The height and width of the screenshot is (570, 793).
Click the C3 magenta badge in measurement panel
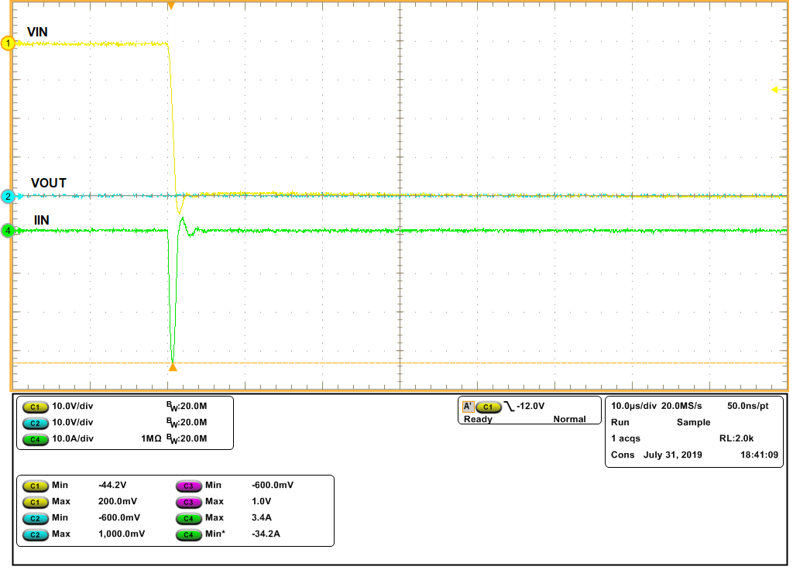(x=191, y=485)
